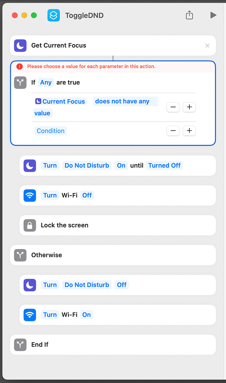Click the ToggleDND shortcut app icon
This screenshot has width=226, height=383.
pos(53,15)
